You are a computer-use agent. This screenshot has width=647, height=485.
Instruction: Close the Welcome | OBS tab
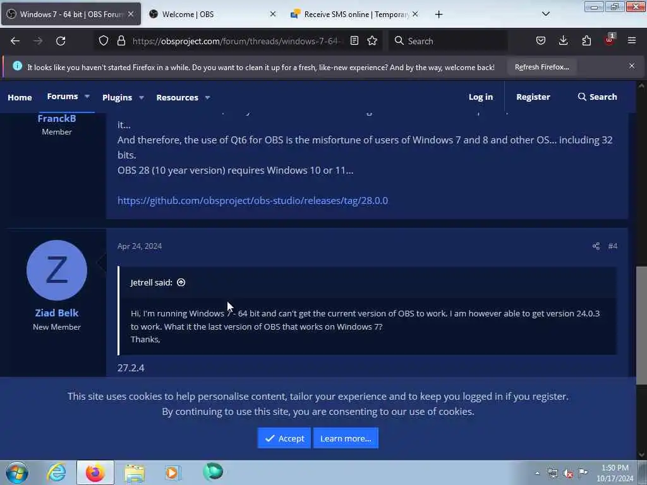click(x=273, y=14)
